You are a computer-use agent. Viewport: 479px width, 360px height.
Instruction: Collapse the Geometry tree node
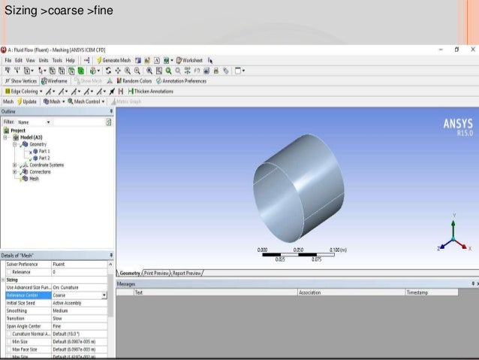coord(14,144)
